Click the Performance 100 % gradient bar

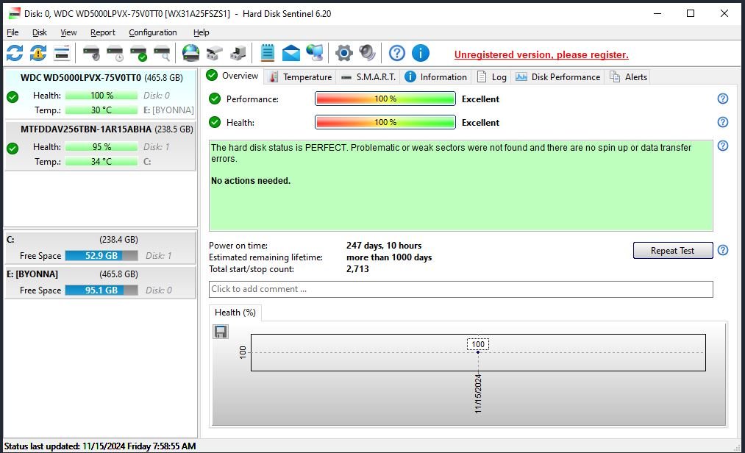point(385,99)
